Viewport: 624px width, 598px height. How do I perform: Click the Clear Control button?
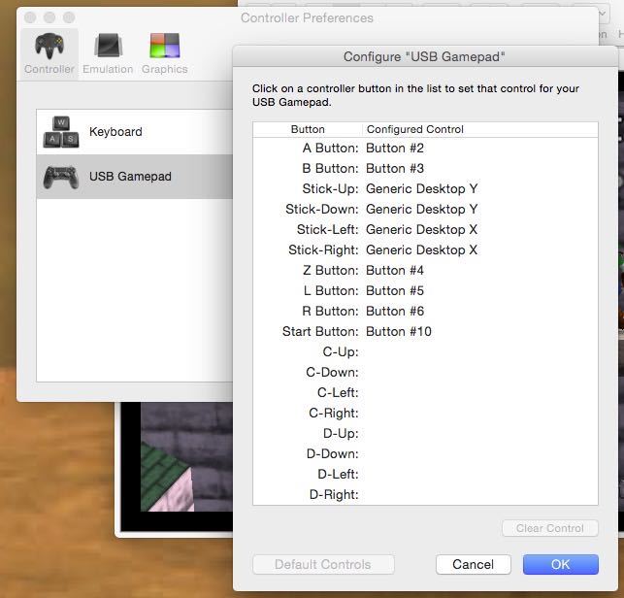550,528
